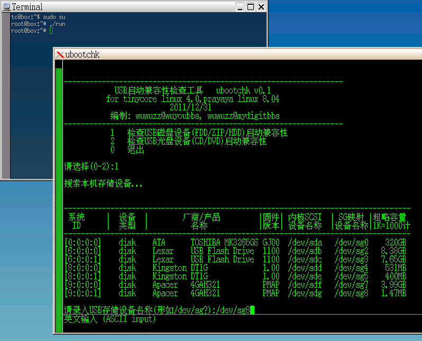Close the Terminal window

(261, 7)
